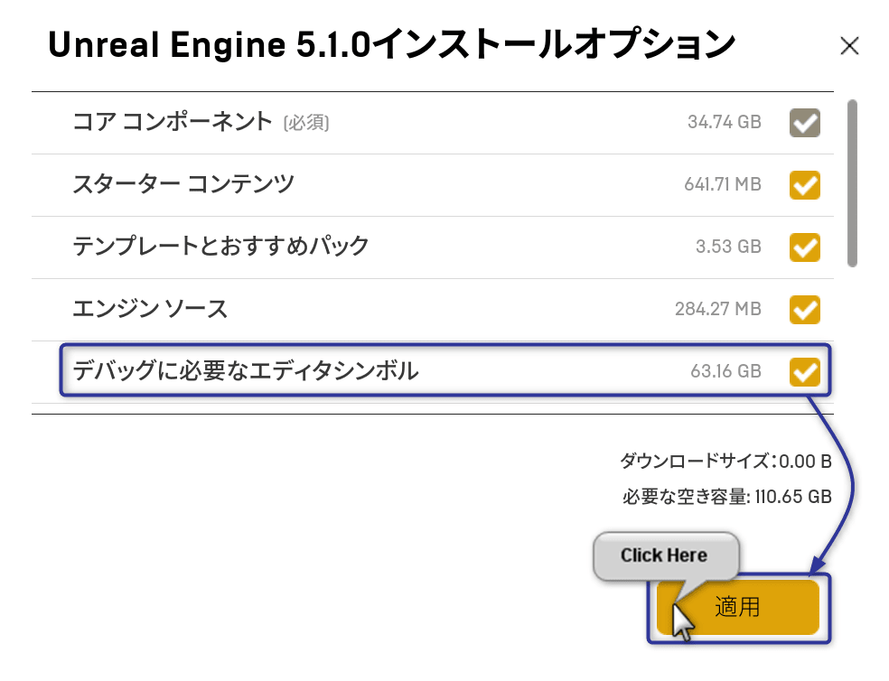Close the installation options dialog
The image size is (889, 681).
click(x=848, y=45)
